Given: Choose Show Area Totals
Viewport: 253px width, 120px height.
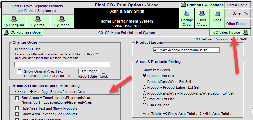Looking at the screenshot, I should click(165, 114).
